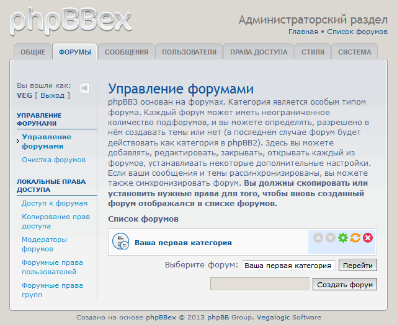This screenshot has height=325, width=397.
Task: Go to the Пользователи tab
Action: pyautogui.click(x=189, y=53)
